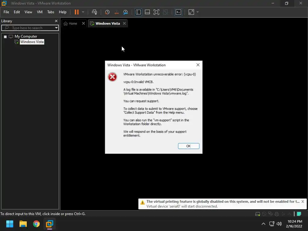Click the green message log icon

pyautogui.click(x=299, y=214)
